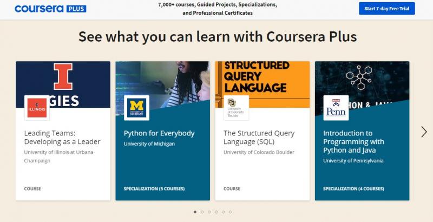Viewport: 433px width, 222px height.
Task: Click the Penn university logo badge
Action: point(336,108)
